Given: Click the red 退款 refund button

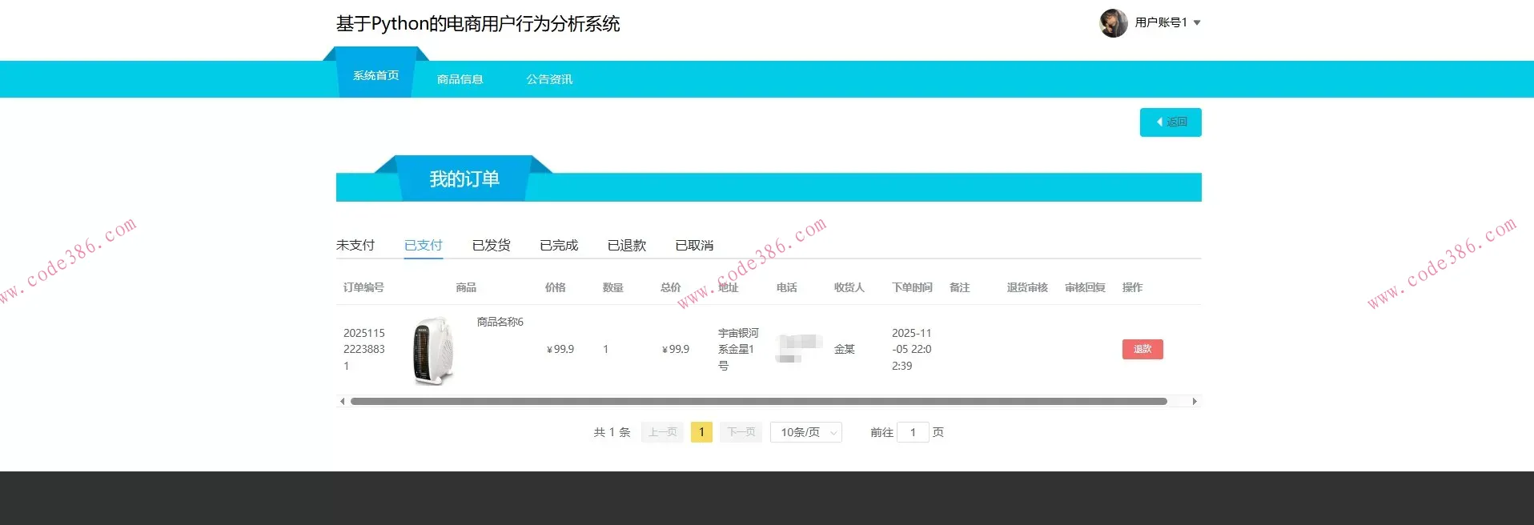Looking at the screenshot, I should [1142, 349].
